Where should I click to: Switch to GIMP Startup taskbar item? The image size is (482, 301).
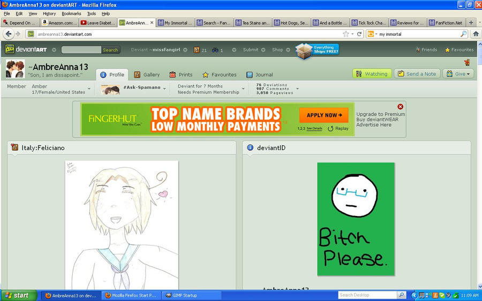(x=192, y=296)
